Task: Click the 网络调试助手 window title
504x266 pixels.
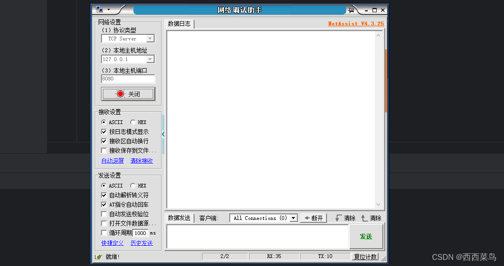Action: (x=240, y=10)
